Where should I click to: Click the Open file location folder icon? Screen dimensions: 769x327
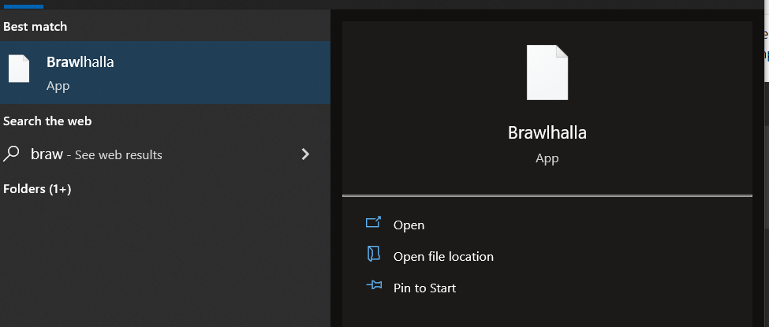[373, 254]
